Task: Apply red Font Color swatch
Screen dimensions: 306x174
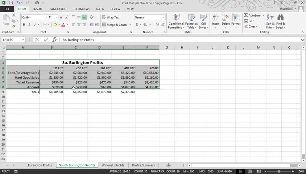Action: click(63, 25)
